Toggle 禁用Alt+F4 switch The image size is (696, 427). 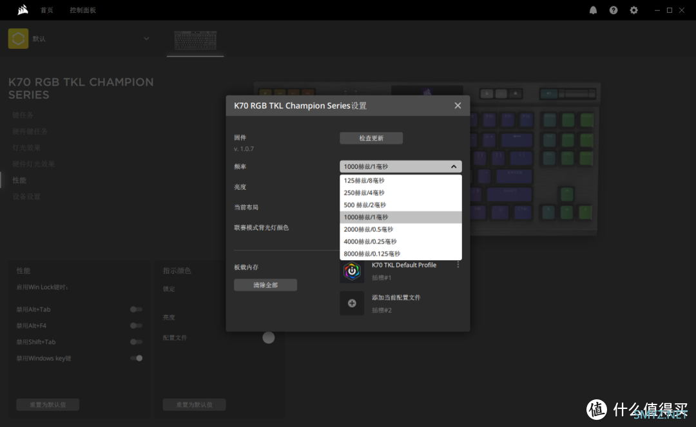pos(136,325)
